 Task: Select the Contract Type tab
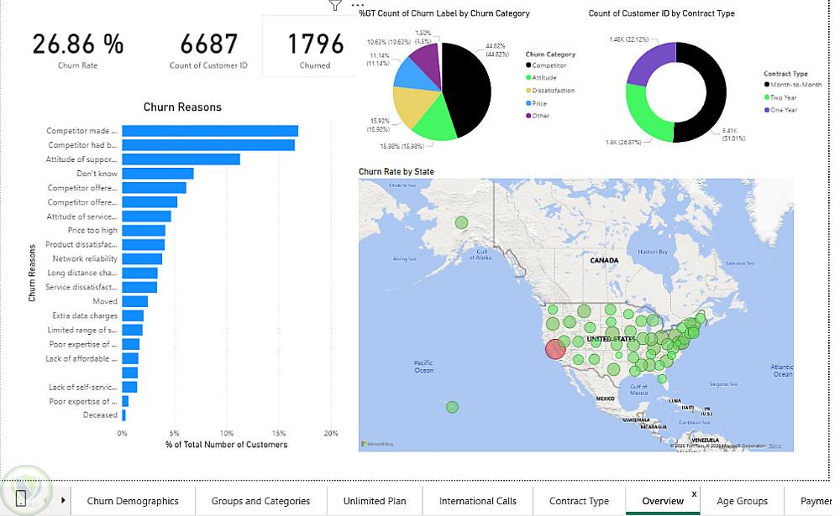pos(579,501)
